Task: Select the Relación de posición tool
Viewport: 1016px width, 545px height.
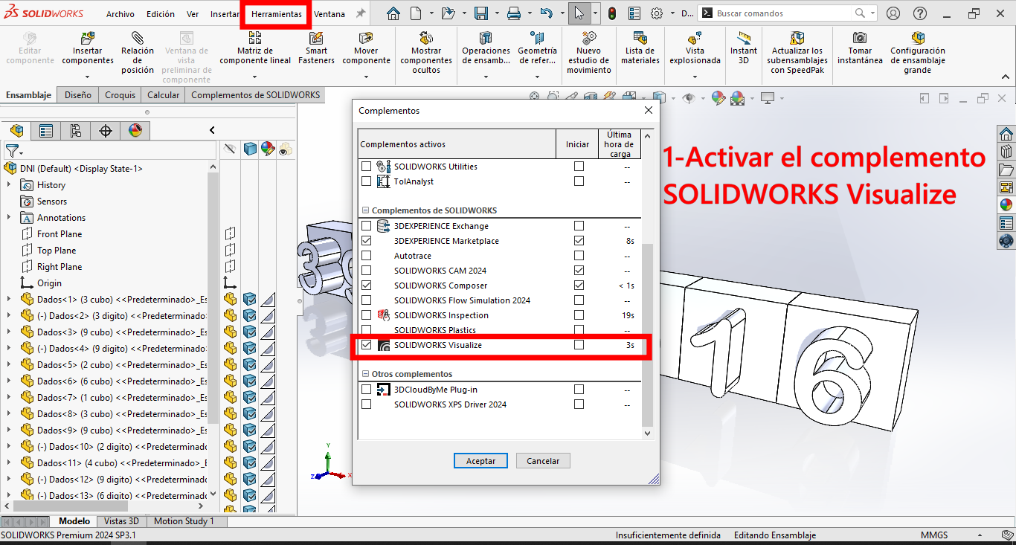Action: (138, 38)
